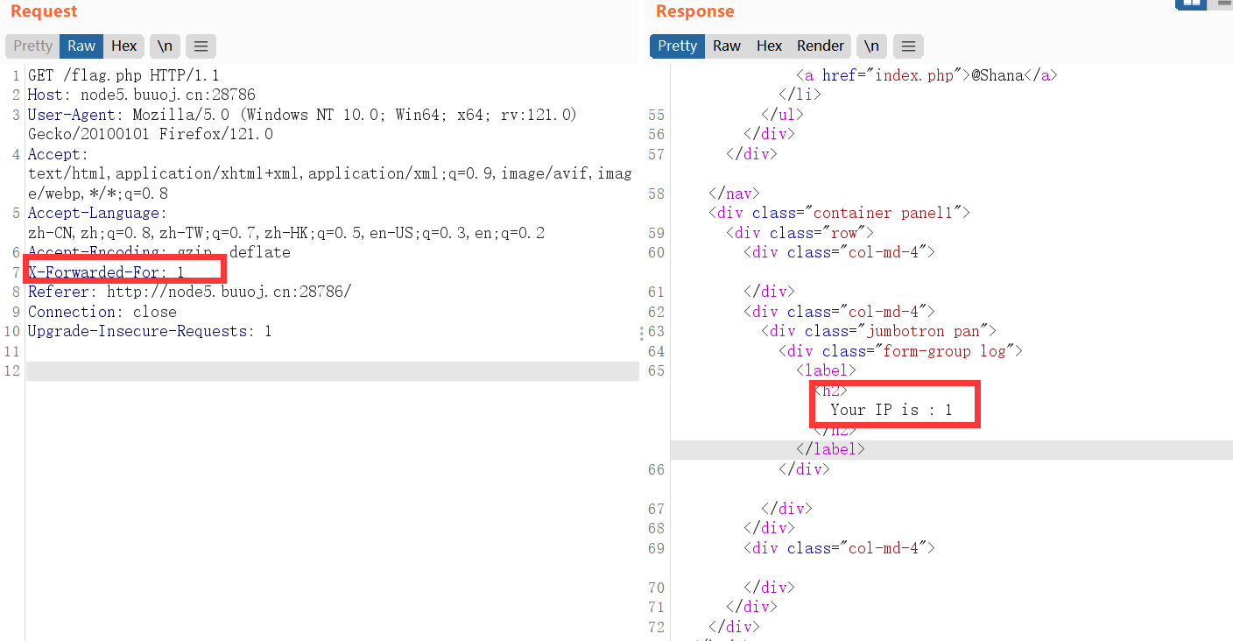
Task: Click the Gecko/20100101 Firefox/121.0 text
Action: pos(150,134)
